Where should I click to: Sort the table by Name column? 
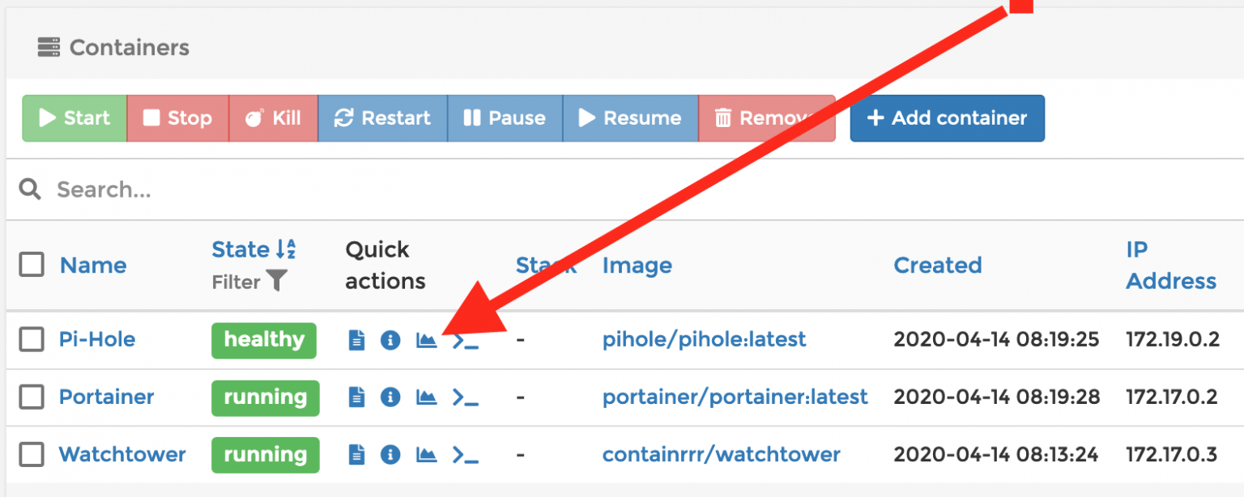coord(92,265)
